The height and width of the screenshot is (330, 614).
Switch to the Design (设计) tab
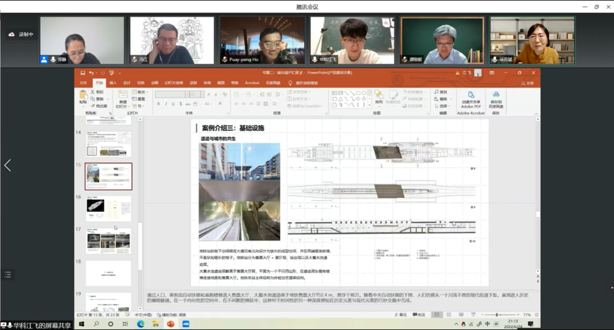click(126, 83)
